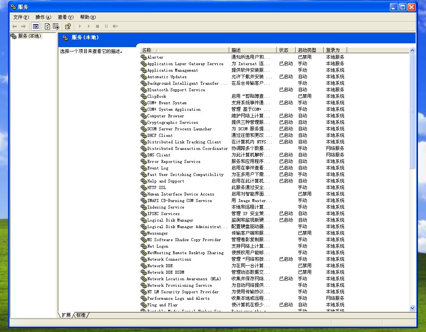The height and width of the screenshot is (332, 426).
Task: Select the HTTP SSL service icon
Action: [143, 187]
